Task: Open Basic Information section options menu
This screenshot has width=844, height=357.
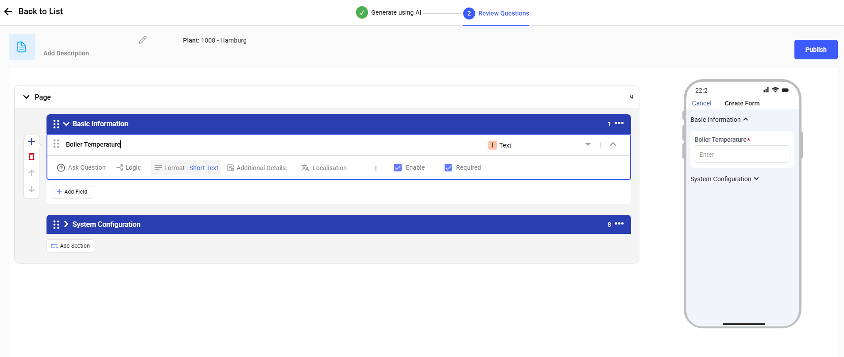Action: point(619,124)
